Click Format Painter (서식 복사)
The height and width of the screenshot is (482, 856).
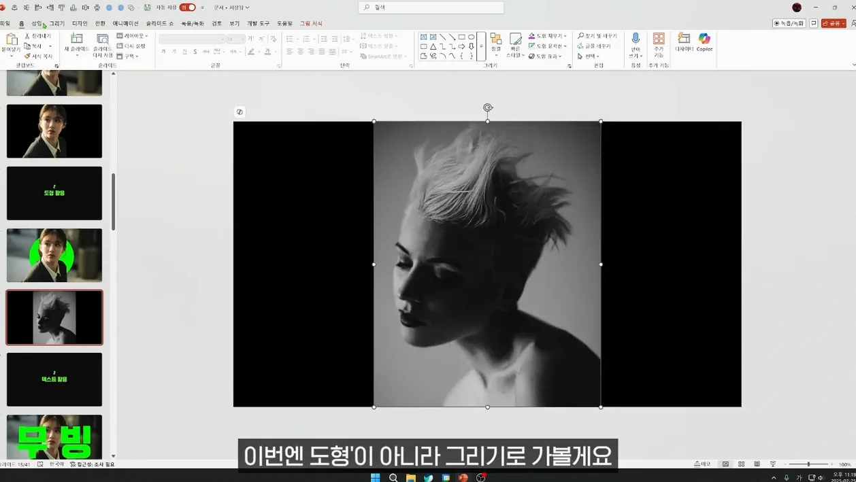tap(38, 56)
